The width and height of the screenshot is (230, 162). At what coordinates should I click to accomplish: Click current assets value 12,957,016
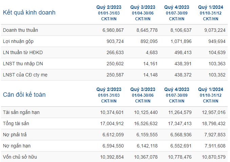click(x=214, y=112)
